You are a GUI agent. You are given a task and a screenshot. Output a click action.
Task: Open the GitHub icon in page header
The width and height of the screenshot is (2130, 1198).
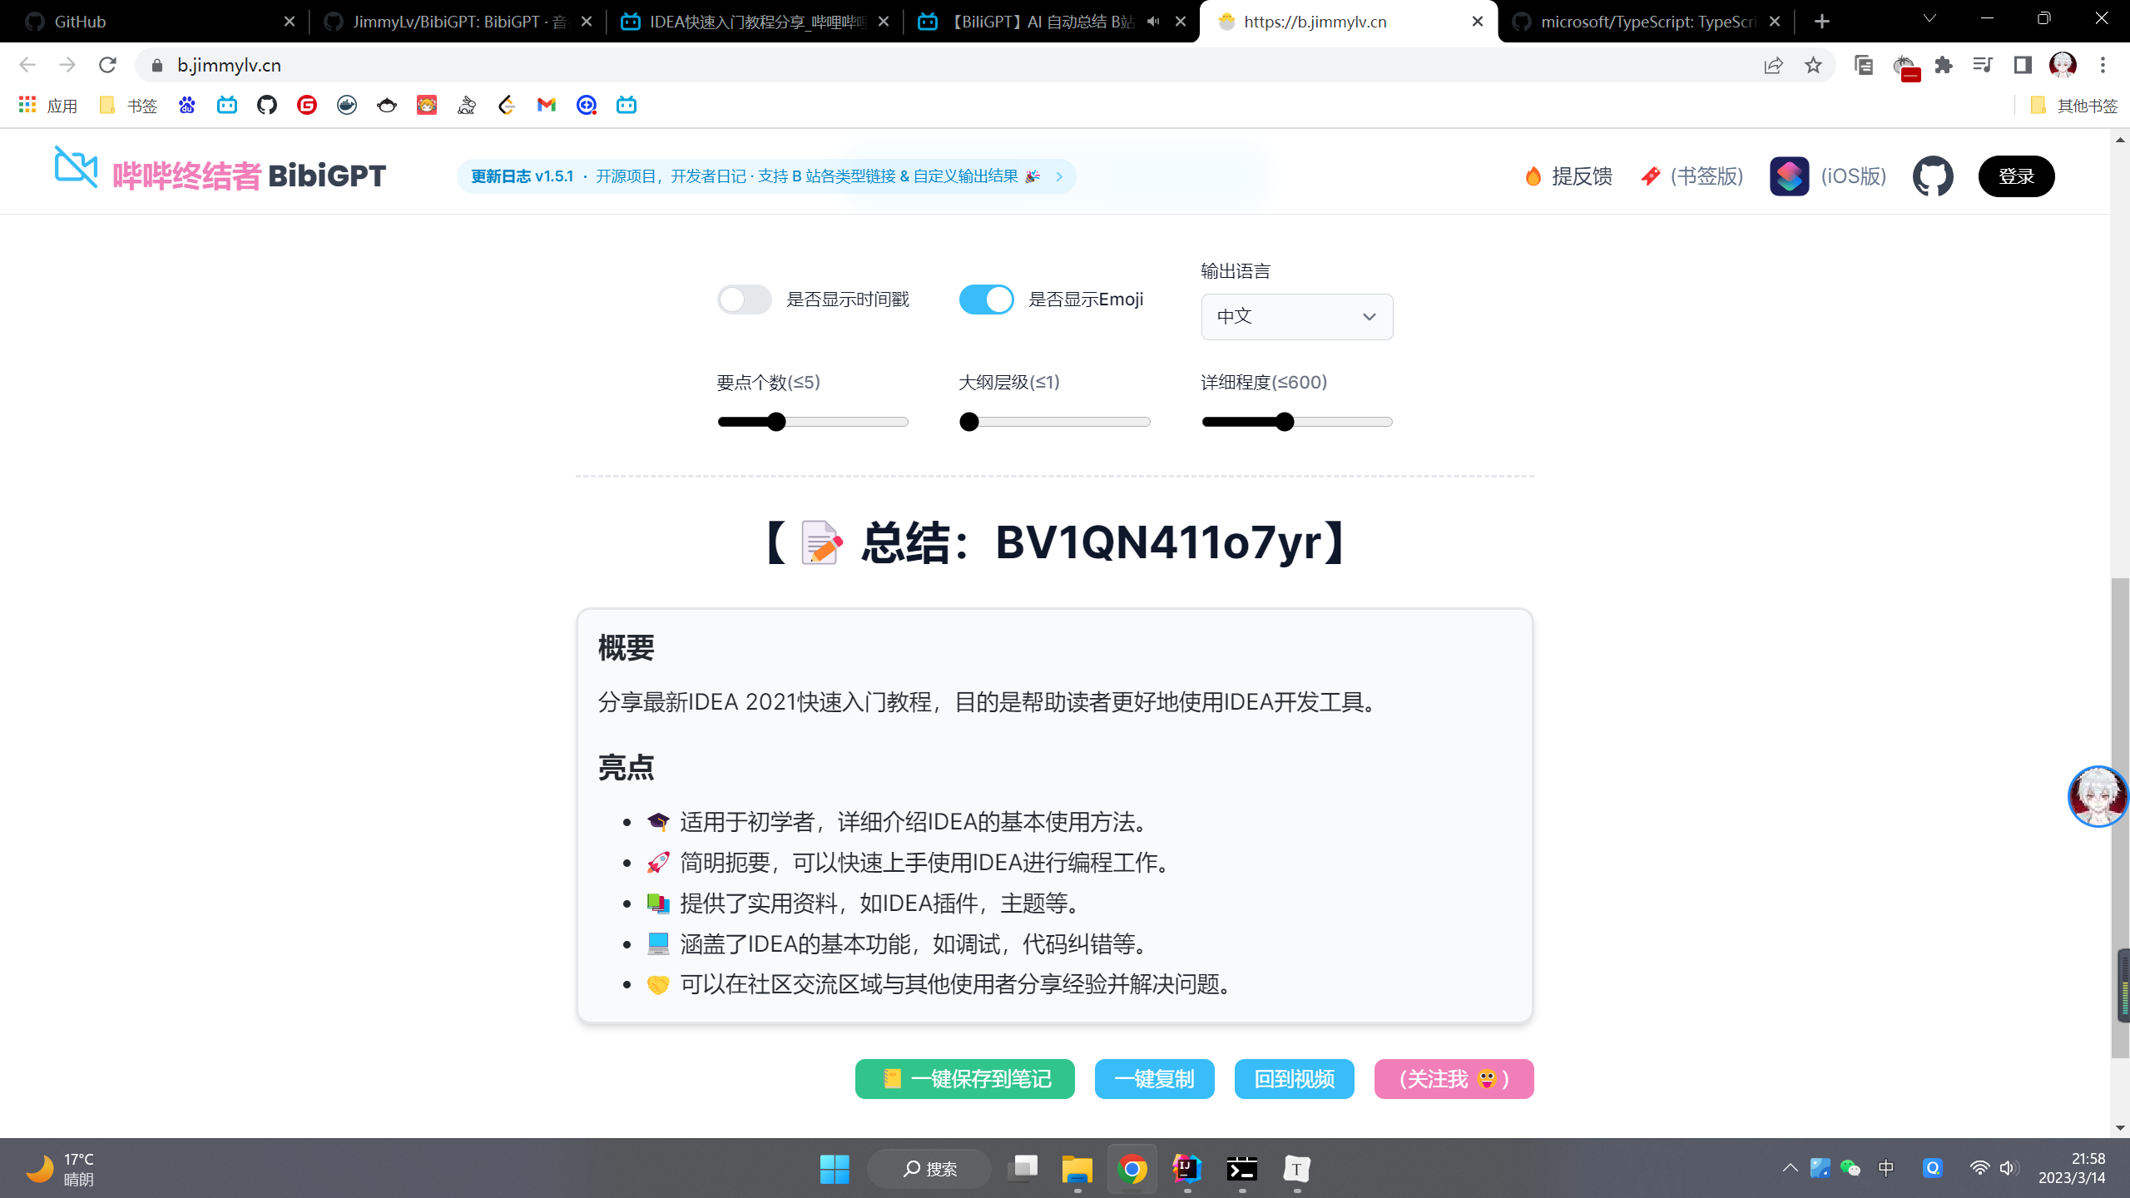[x=1932, y=176]
